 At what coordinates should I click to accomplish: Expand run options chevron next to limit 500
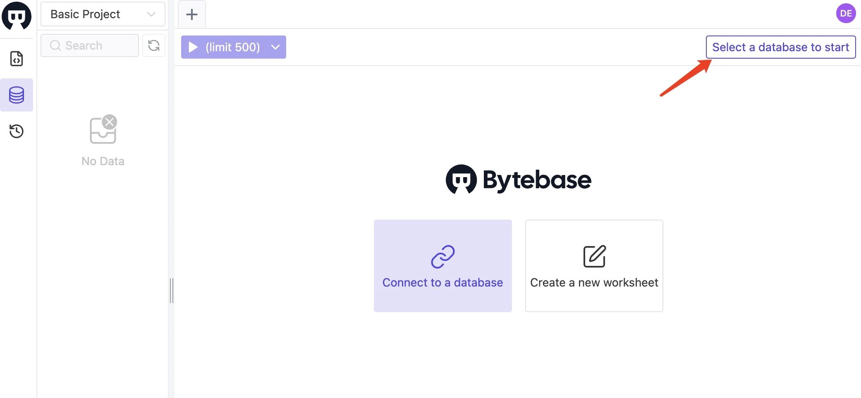(276, 47)
